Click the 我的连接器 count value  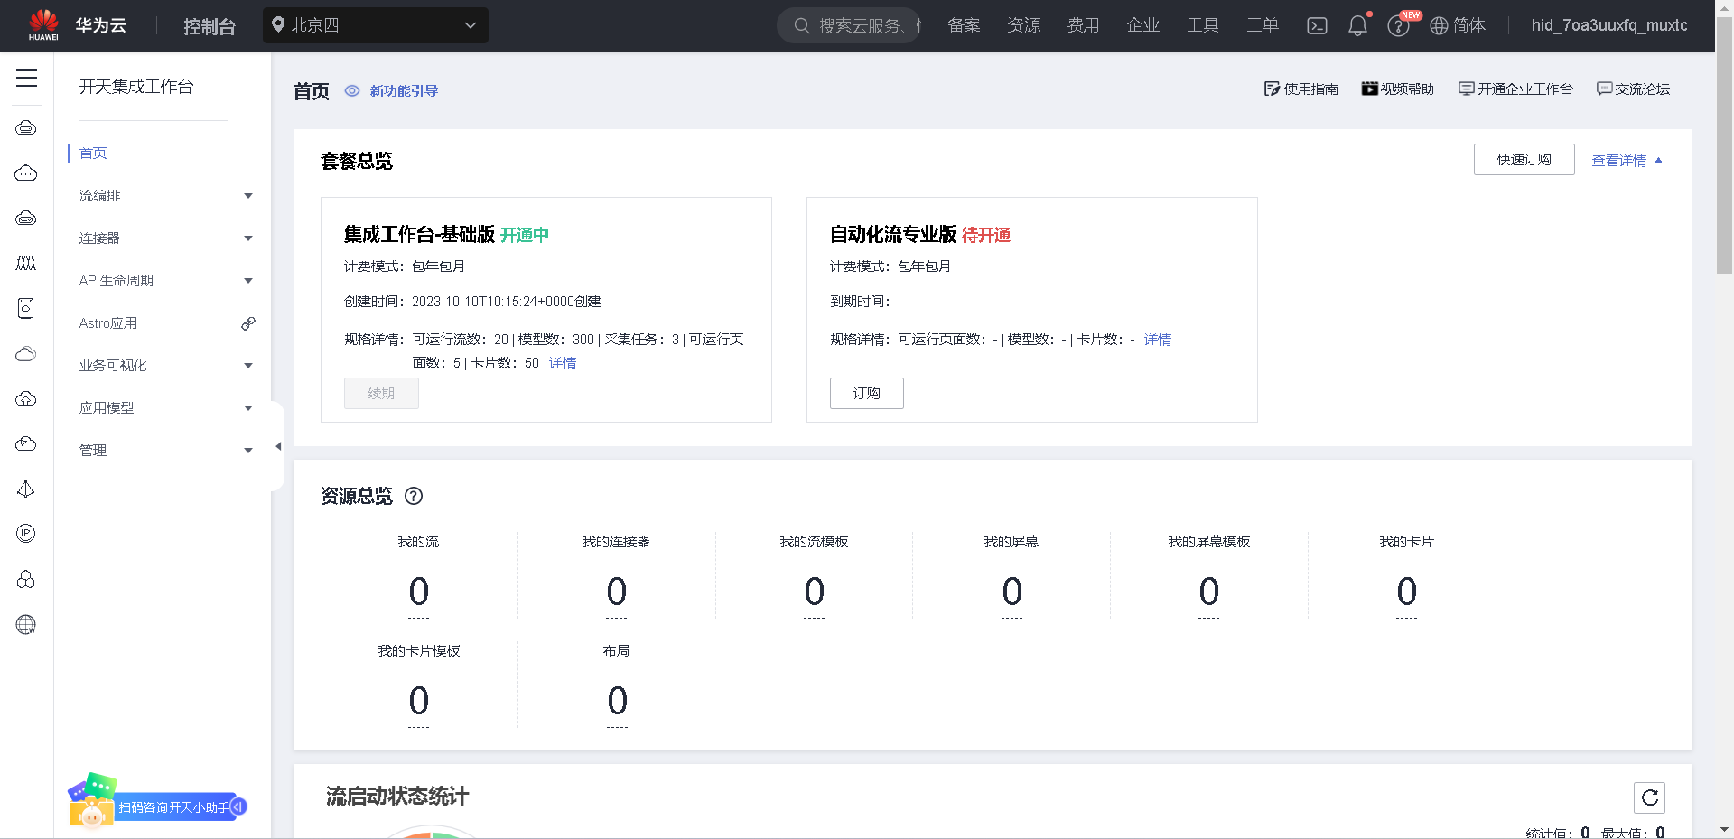click(616, 592)
